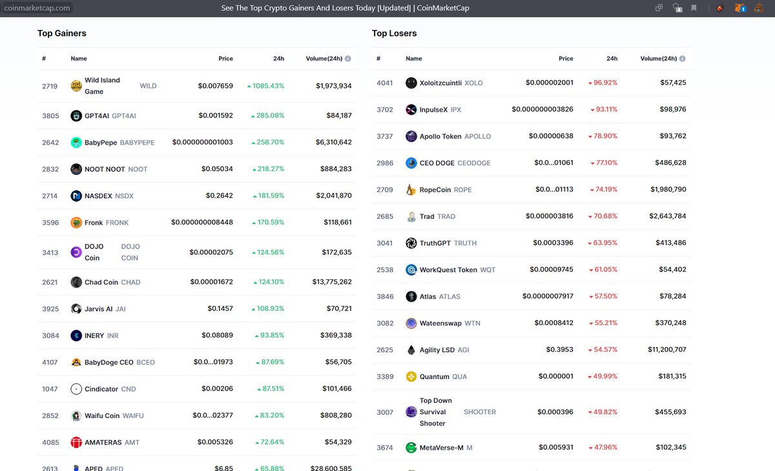Click the WorkQuest Token logo
The image size is (775, 471).
click(411, 270)
